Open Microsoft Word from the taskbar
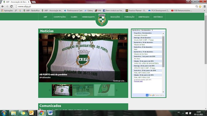 (50, 113)
